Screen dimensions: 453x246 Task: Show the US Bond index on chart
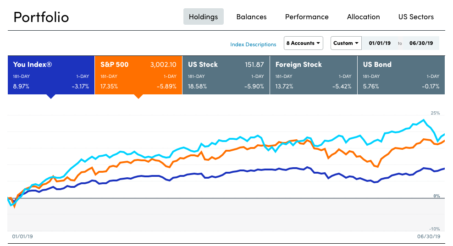click(x=401, y=75)
